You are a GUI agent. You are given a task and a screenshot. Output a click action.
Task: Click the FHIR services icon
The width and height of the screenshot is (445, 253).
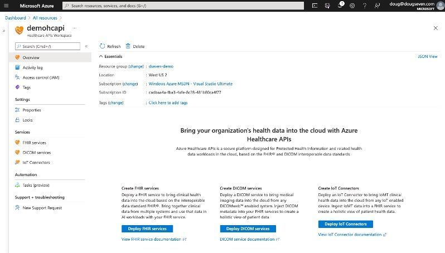tap(17, 143)
